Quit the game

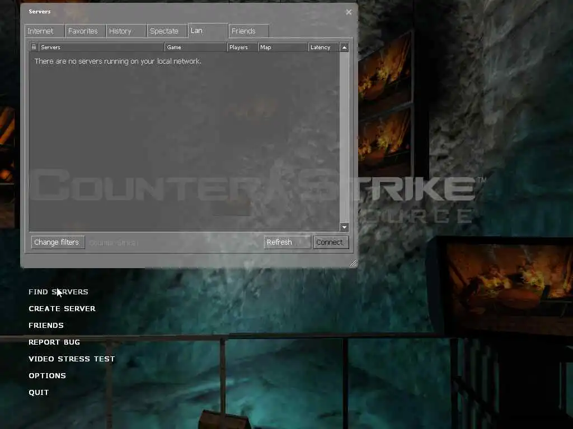pos(39,393)
